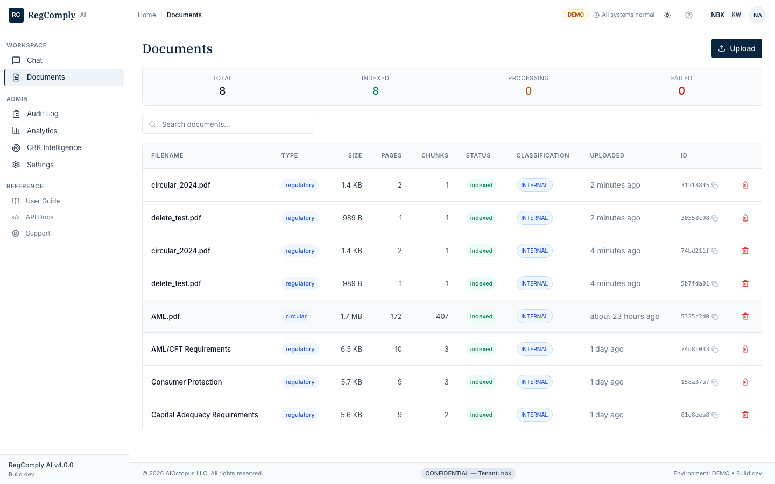Click the trash icon for AML.pdf

pos(745,316)
